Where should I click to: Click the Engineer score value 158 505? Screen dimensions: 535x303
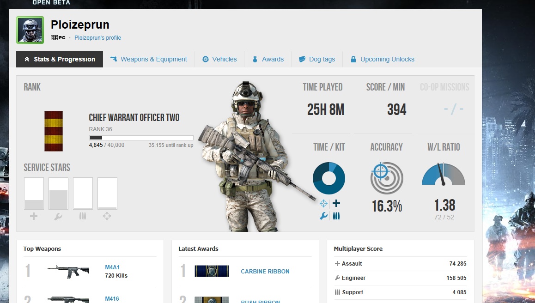(x=456, y=278)
